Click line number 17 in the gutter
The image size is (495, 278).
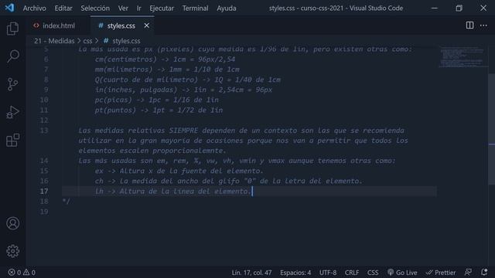[x=44, y=191]
